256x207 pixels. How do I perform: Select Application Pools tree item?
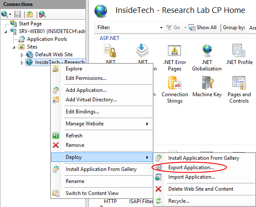tap(47, 39)
